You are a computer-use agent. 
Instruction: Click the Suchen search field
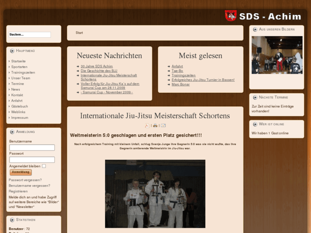(30, 35)
